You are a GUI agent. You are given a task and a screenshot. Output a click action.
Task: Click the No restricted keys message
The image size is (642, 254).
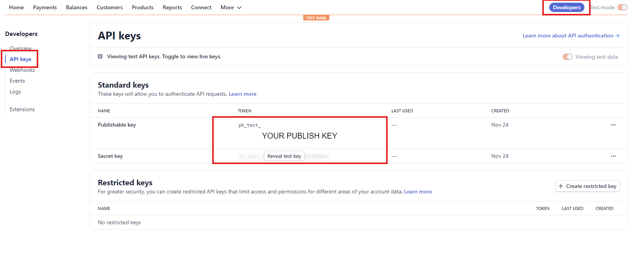tap(119, 222)
